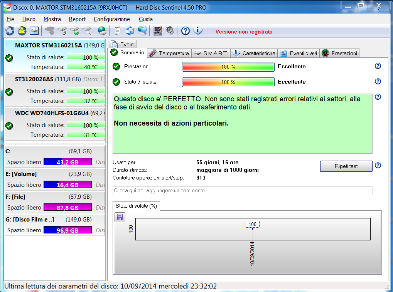Click the refresh disk data toolbar icon
Image resolution: width=393 pixels, height=292 pixels.
(x=10, y=31)
